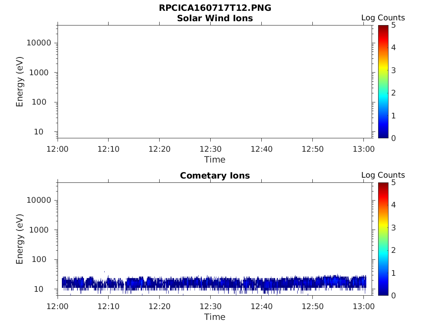Click the RPCICA160717T12.PNG figure title
The height and width of the screenshot is (332, 443).
point(215,8)
